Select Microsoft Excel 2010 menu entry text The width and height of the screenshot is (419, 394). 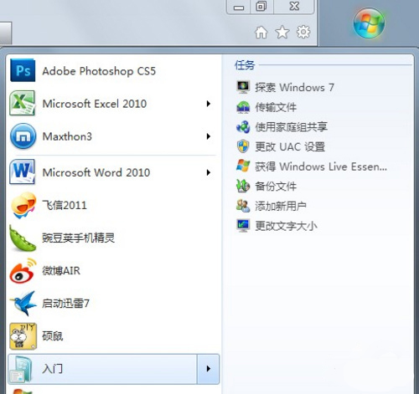tap(95, 104)
